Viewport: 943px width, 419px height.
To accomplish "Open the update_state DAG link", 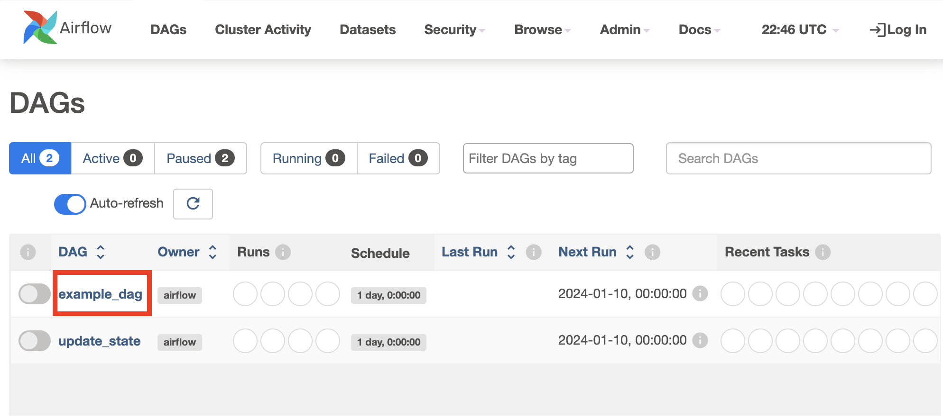I will (x=99, y=341).
